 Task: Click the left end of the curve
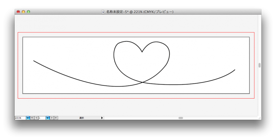(x=34, y=61)
